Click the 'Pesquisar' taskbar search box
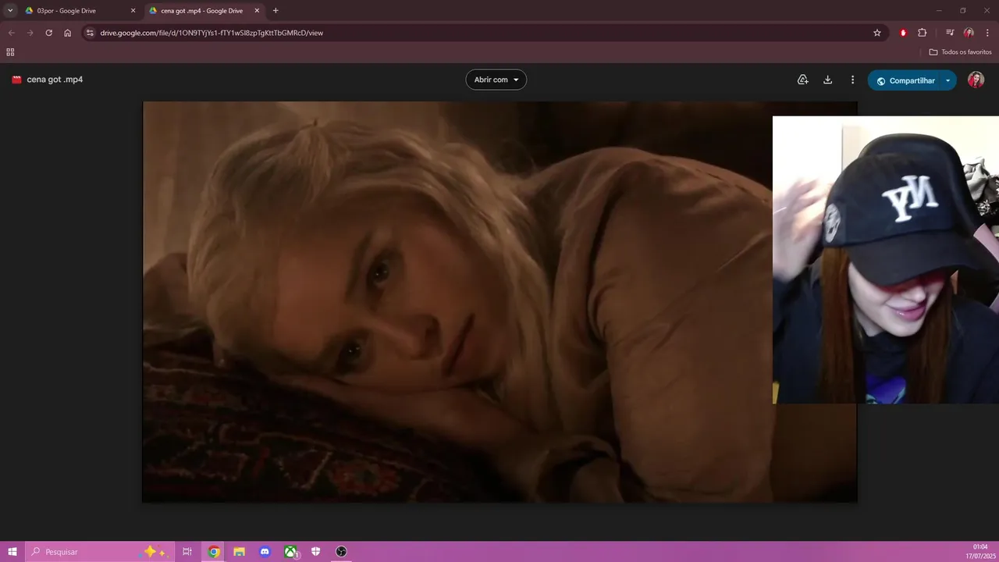Image resolution: width=999 pixels, height=562 pixels. coord(98,552)
